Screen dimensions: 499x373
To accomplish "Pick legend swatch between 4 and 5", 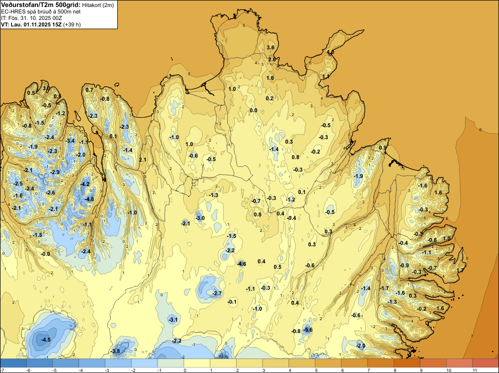I will coord(302,363).
